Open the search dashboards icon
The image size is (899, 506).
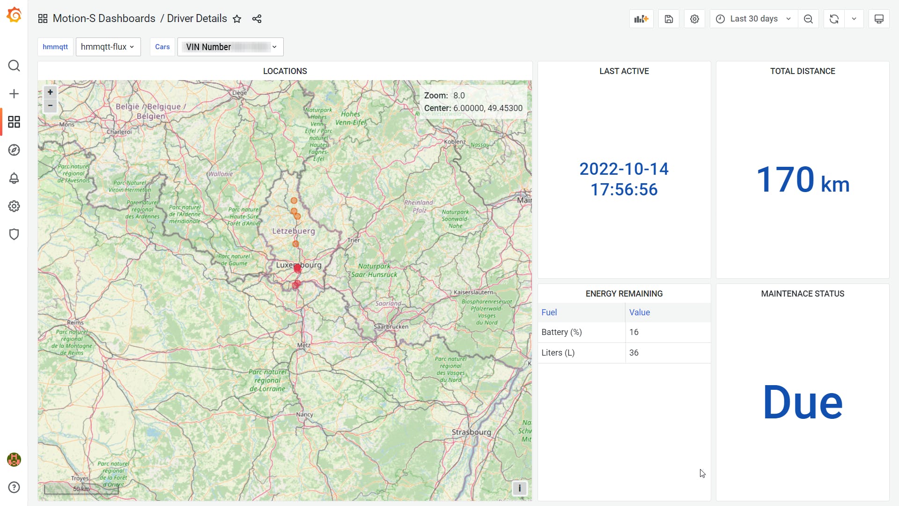pyautogui.click(x=14, y=66)
